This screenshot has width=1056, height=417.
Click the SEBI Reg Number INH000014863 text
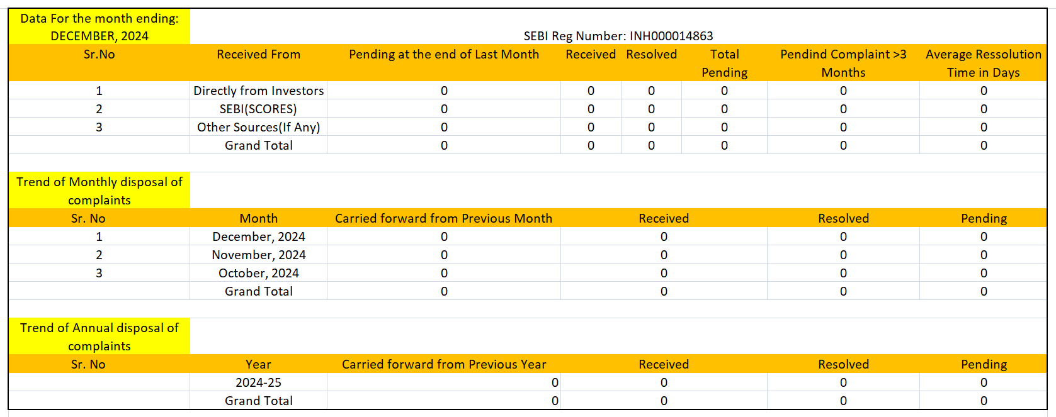618,36
